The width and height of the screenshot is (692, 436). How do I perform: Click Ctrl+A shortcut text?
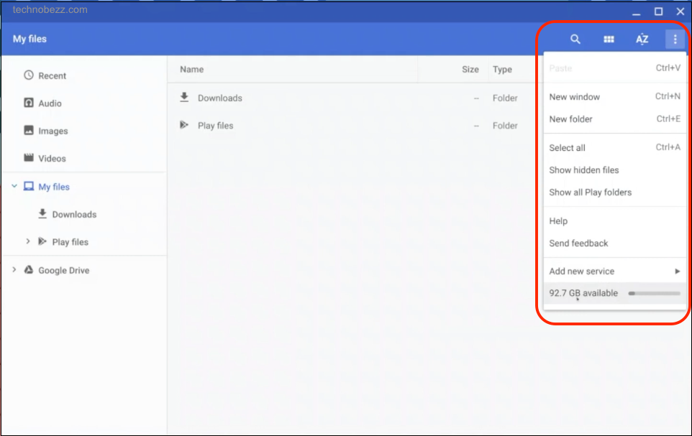pyautogui.click(x=668, y=147)
